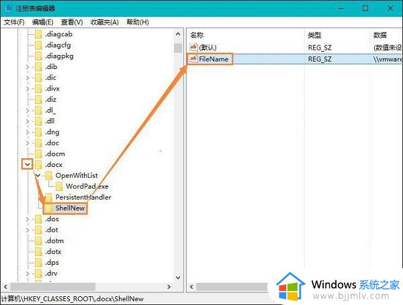This screenshot has height=305, width=403.
Task: Open the 文件(F) menu
Action: tap(14, 22)
